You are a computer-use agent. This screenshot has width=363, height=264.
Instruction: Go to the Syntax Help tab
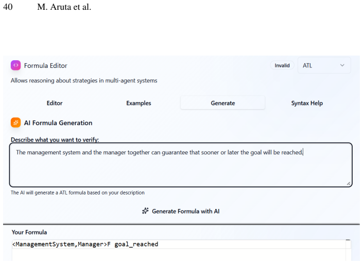coord(307,103)
